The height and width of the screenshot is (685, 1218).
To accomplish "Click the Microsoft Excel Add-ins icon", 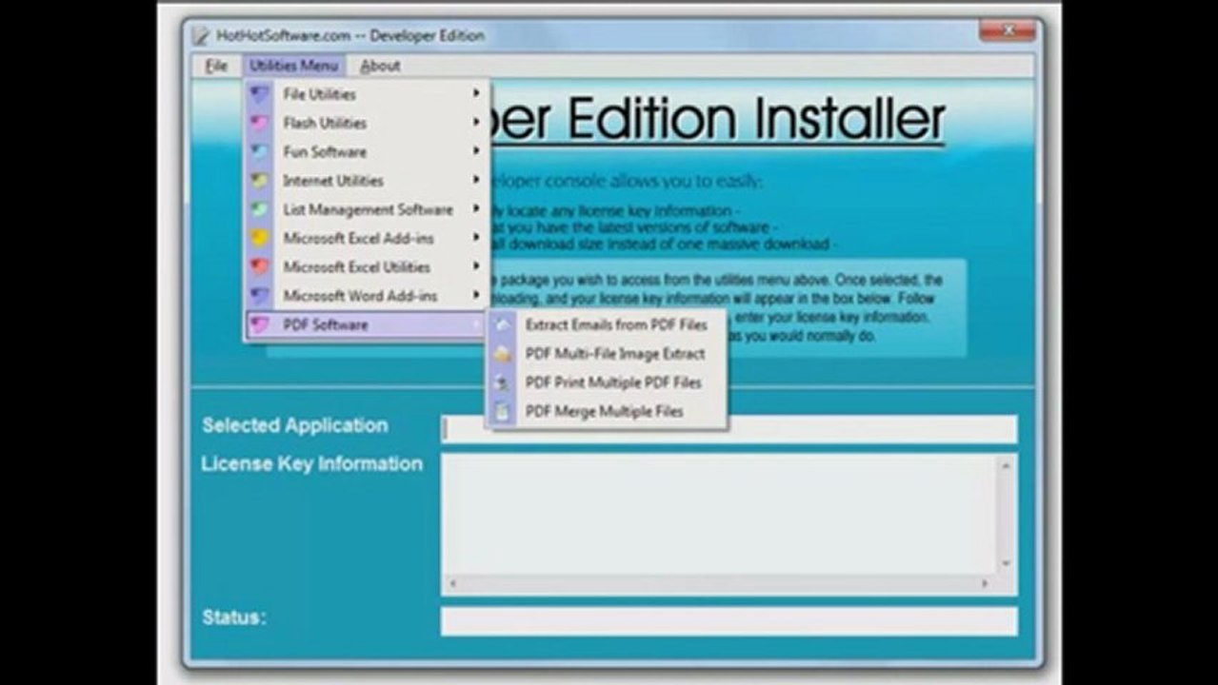I will point(259,238).
